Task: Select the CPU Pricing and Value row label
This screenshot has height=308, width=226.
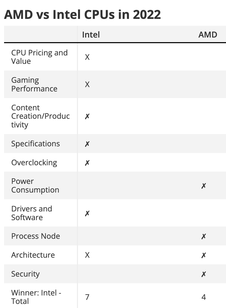Action: 39,57
